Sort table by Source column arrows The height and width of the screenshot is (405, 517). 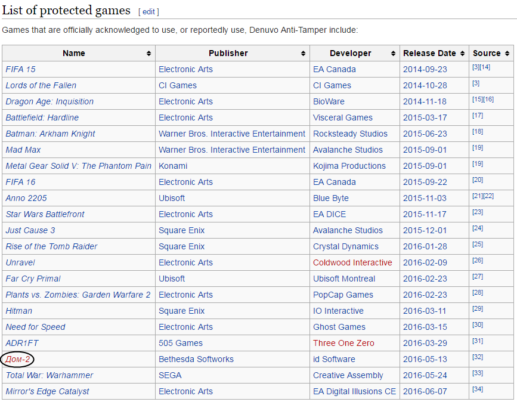[507, 54]
